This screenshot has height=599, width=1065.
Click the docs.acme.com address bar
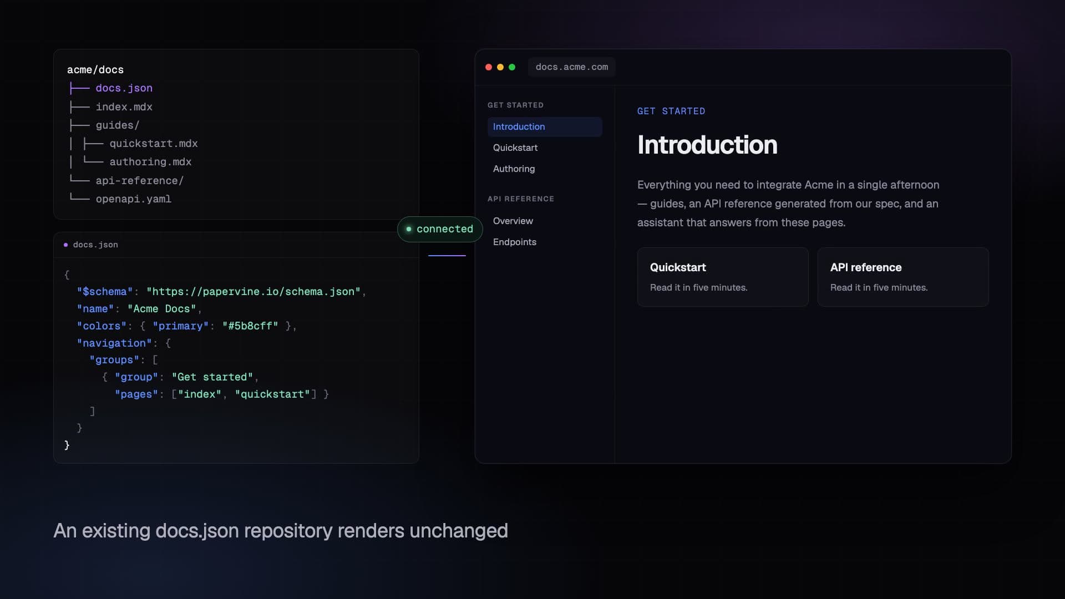point(571,67)
